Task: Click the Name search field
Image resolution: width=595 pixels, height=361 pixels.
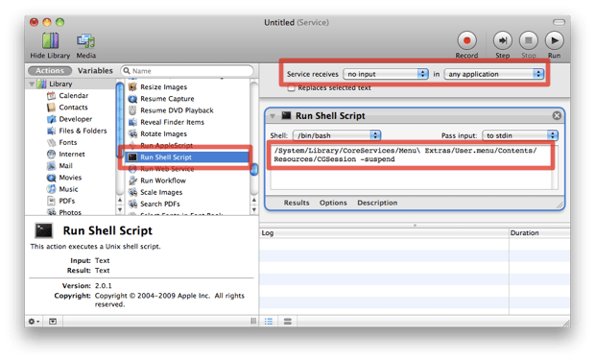Action: click(x=187, y=71)
